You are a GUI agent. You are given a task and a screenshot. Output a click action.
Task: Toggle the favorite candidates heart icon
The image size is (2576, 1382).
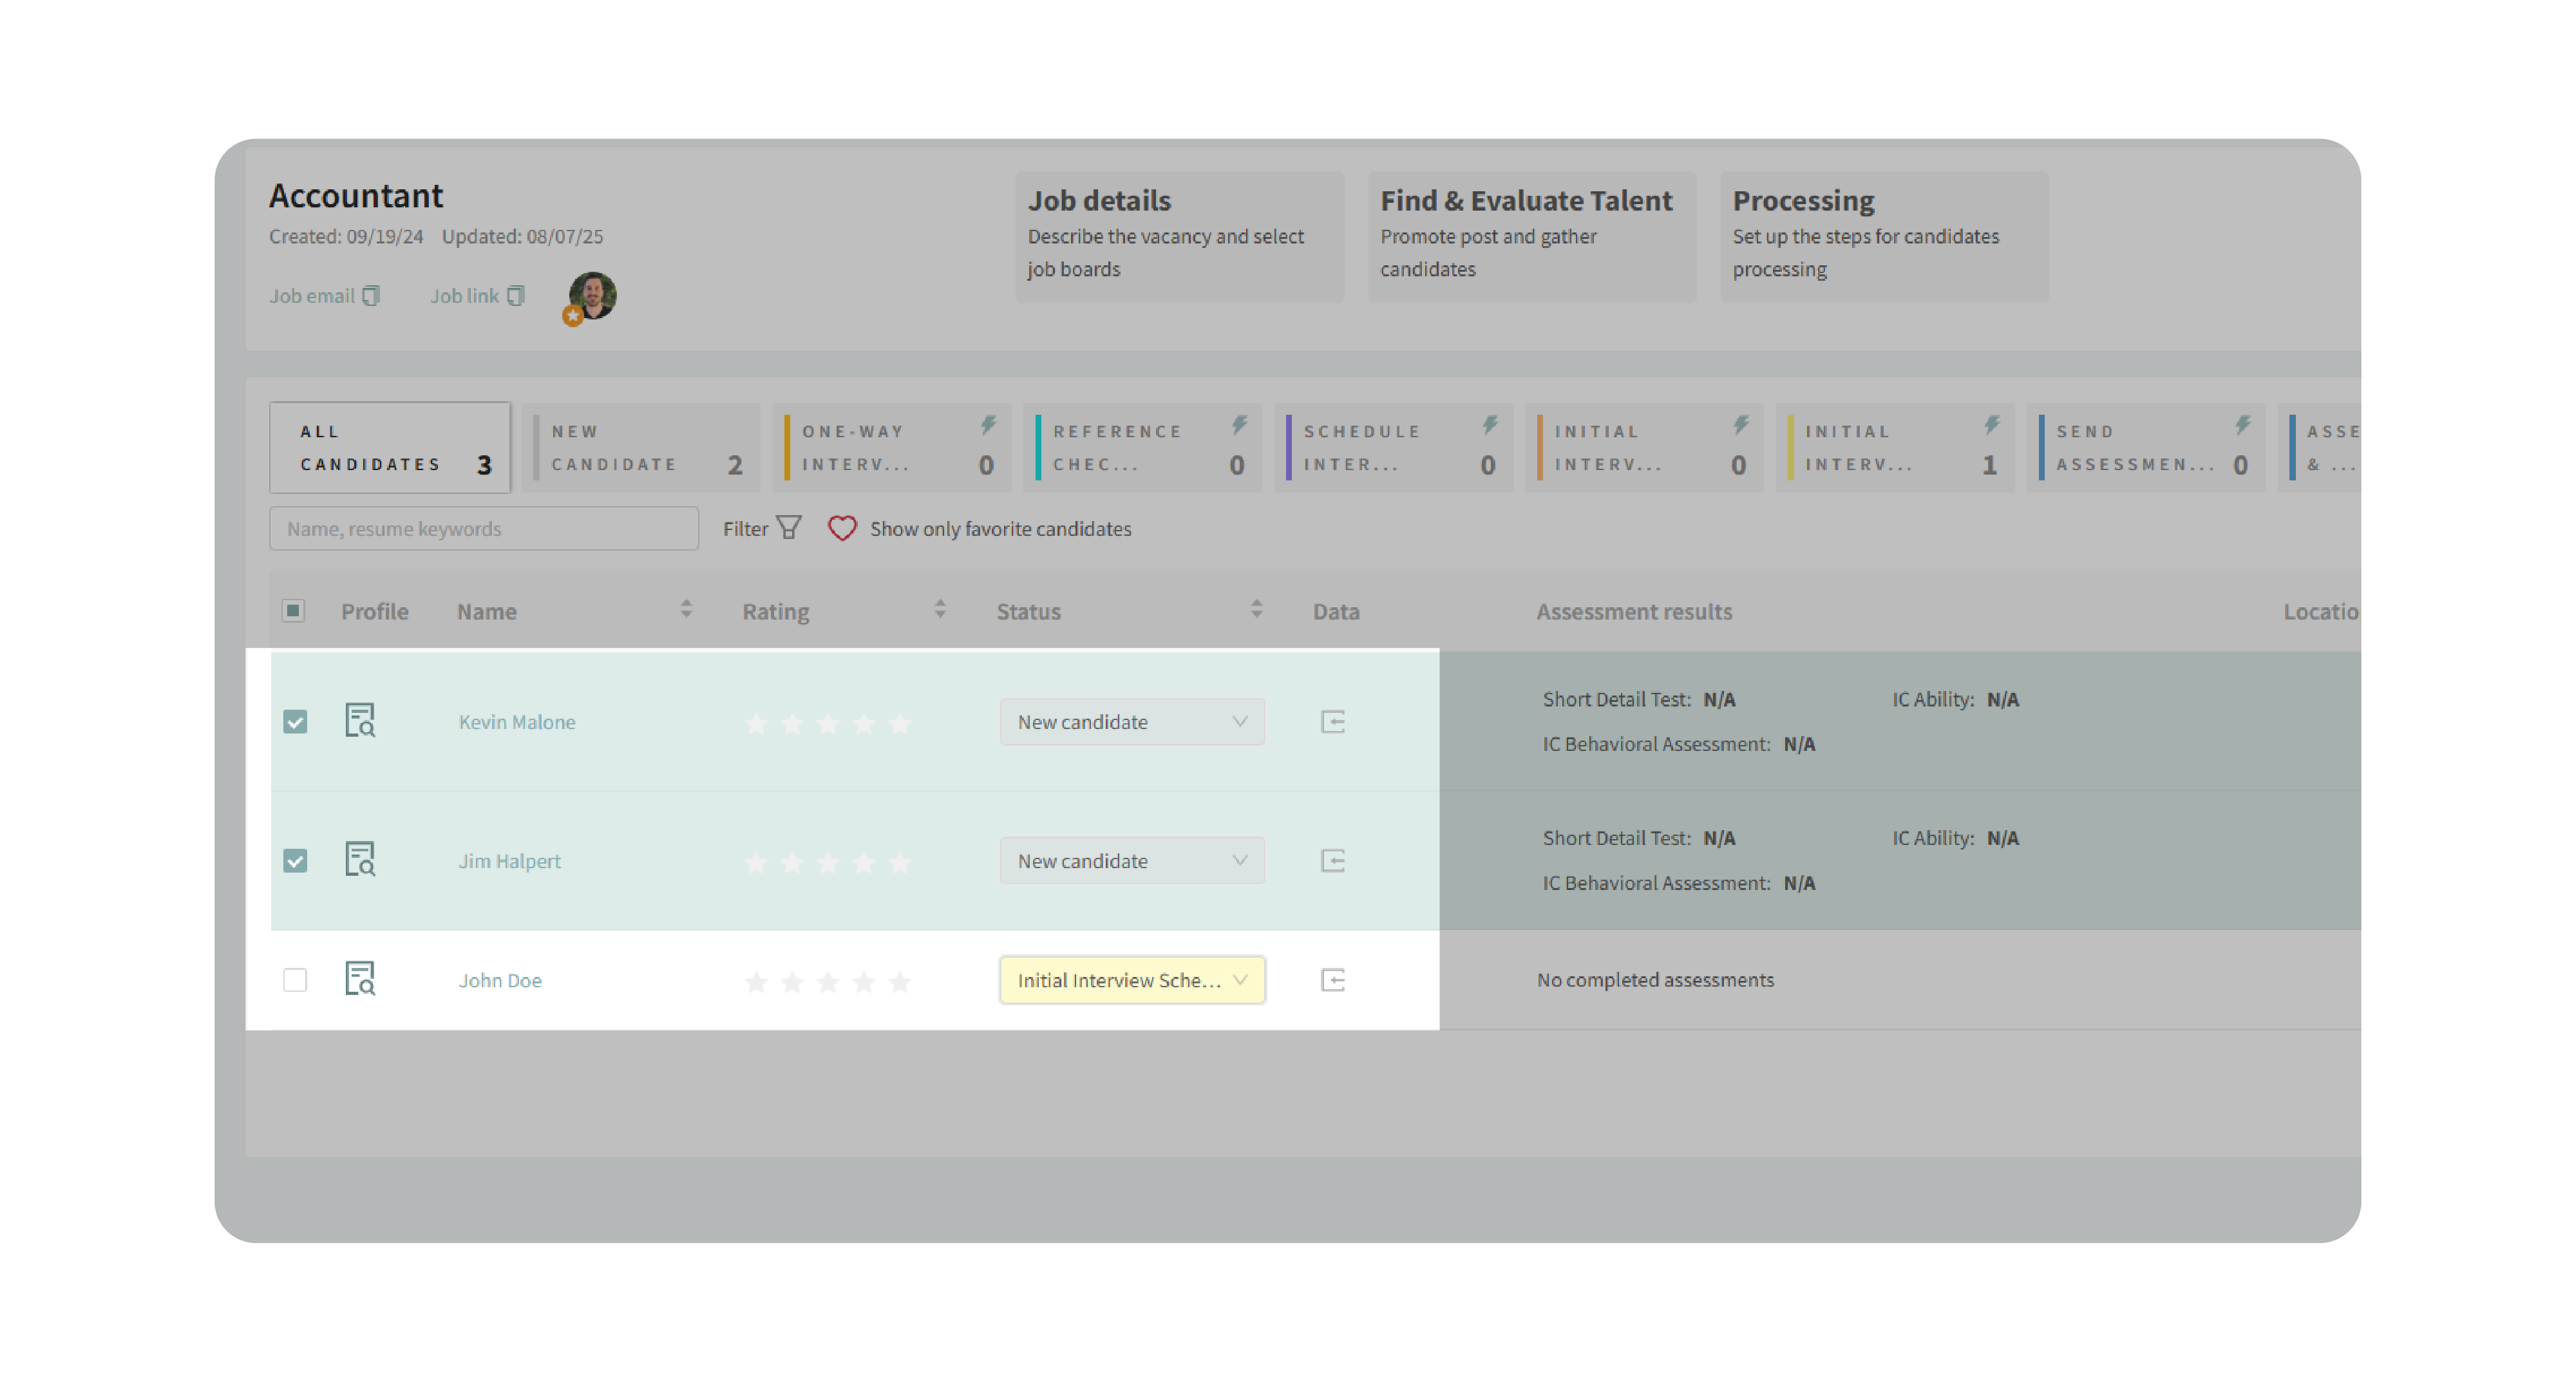(842, 528)
